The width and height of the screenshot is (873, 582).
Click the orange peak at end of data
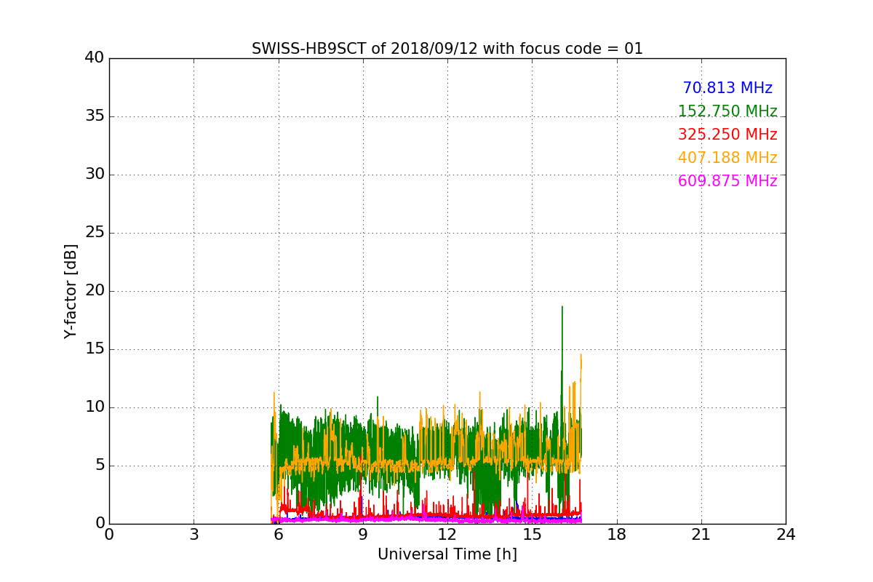(x=581, y=356)
